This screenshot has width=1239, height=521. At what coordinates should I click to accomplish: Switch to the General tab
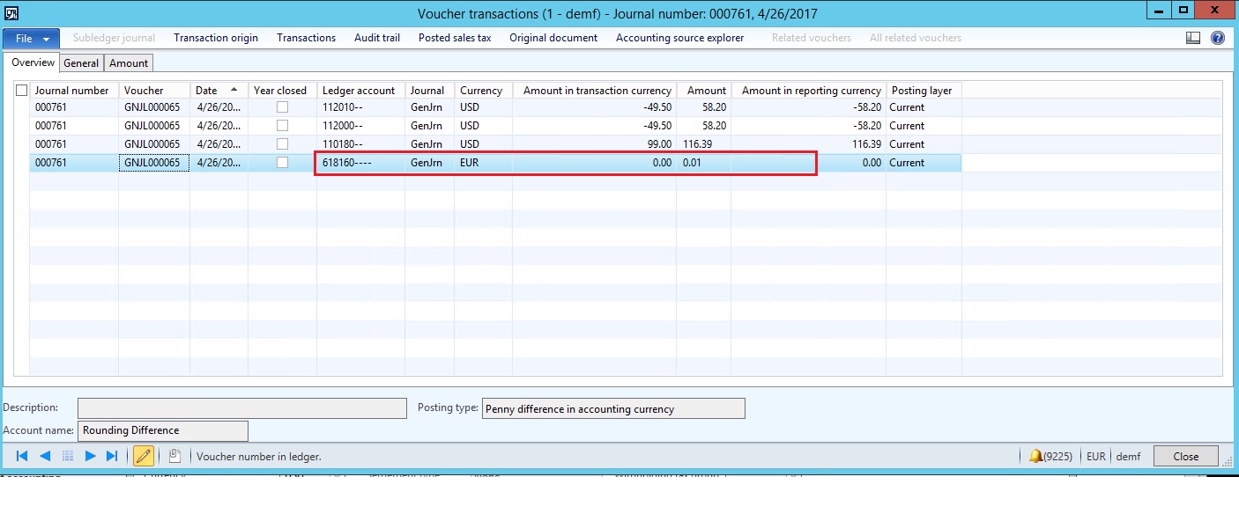point(81,63)
